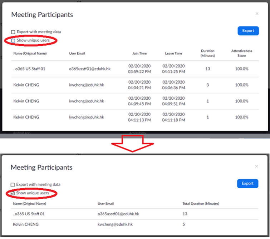Click leave time 04:06:36 PM cell

(x=173, y=85)
